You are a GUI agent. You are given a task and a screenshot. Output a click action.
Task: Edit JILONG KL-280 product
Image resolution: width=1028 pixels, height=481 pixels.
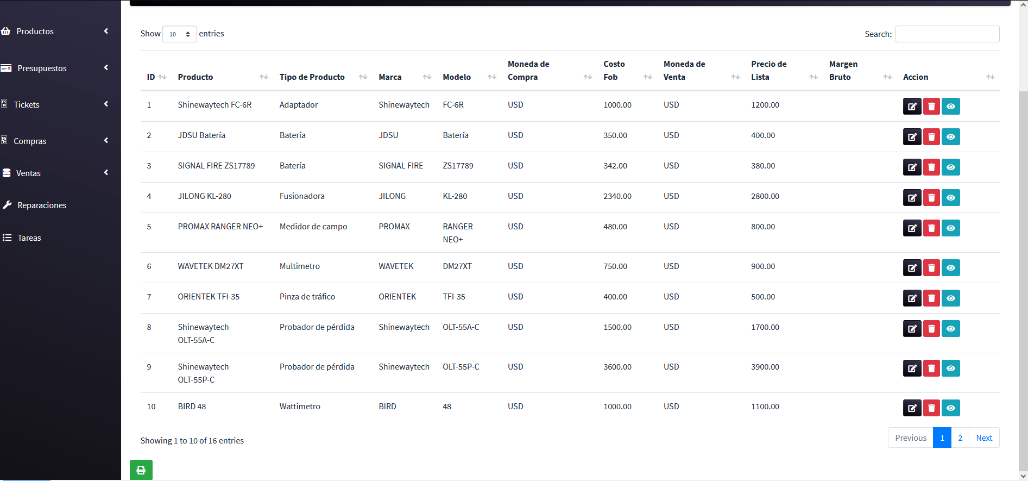912,198
